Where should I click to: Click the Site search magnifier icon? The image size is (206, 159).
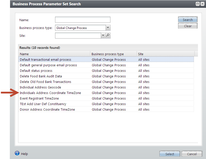[x=108, y=36]
